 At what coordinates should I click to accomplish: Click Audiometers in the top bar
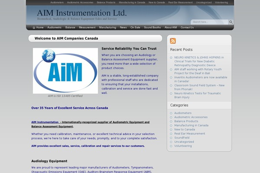(57, 3)
